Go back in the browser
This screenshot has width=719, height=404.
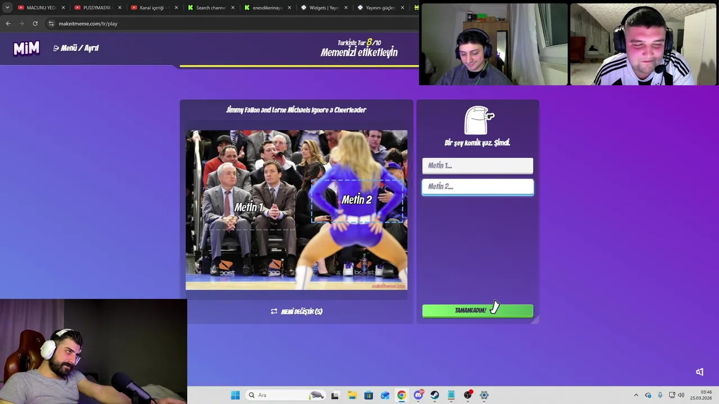[8, 24]
